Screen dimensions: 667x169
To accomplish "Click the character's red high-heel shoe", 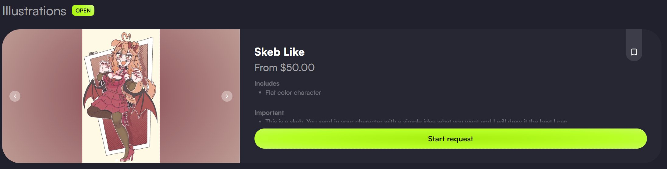I will (128, 154).
